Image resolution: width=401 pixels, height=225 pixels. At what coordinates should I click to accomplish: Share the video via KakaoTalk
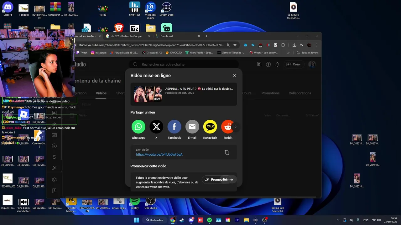click(210, 127)
